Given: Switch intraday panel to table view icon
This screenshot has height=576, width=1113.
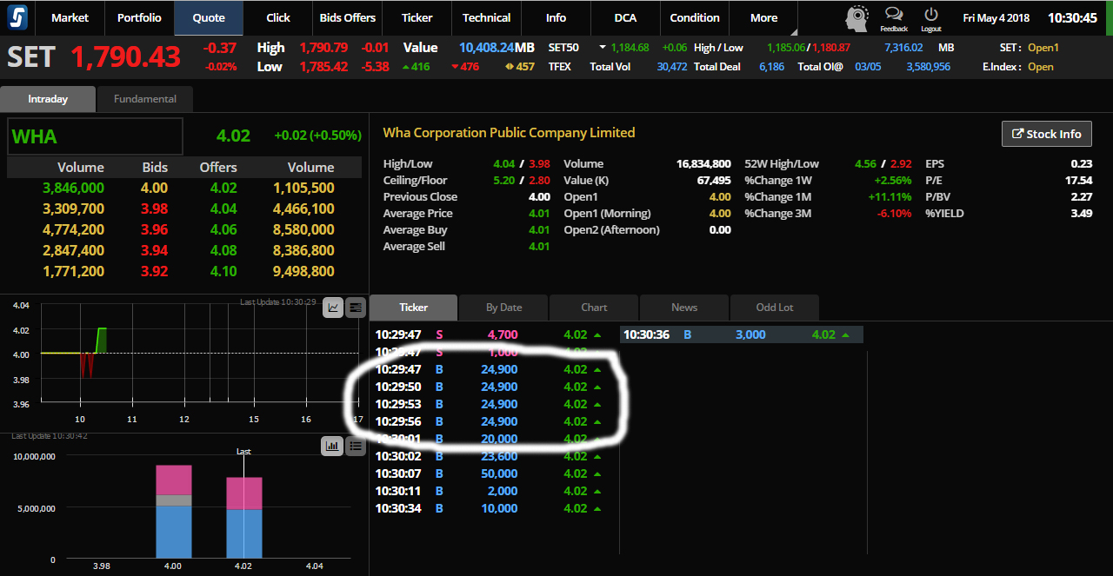Looking at the screenshot, I should [355, 307].
